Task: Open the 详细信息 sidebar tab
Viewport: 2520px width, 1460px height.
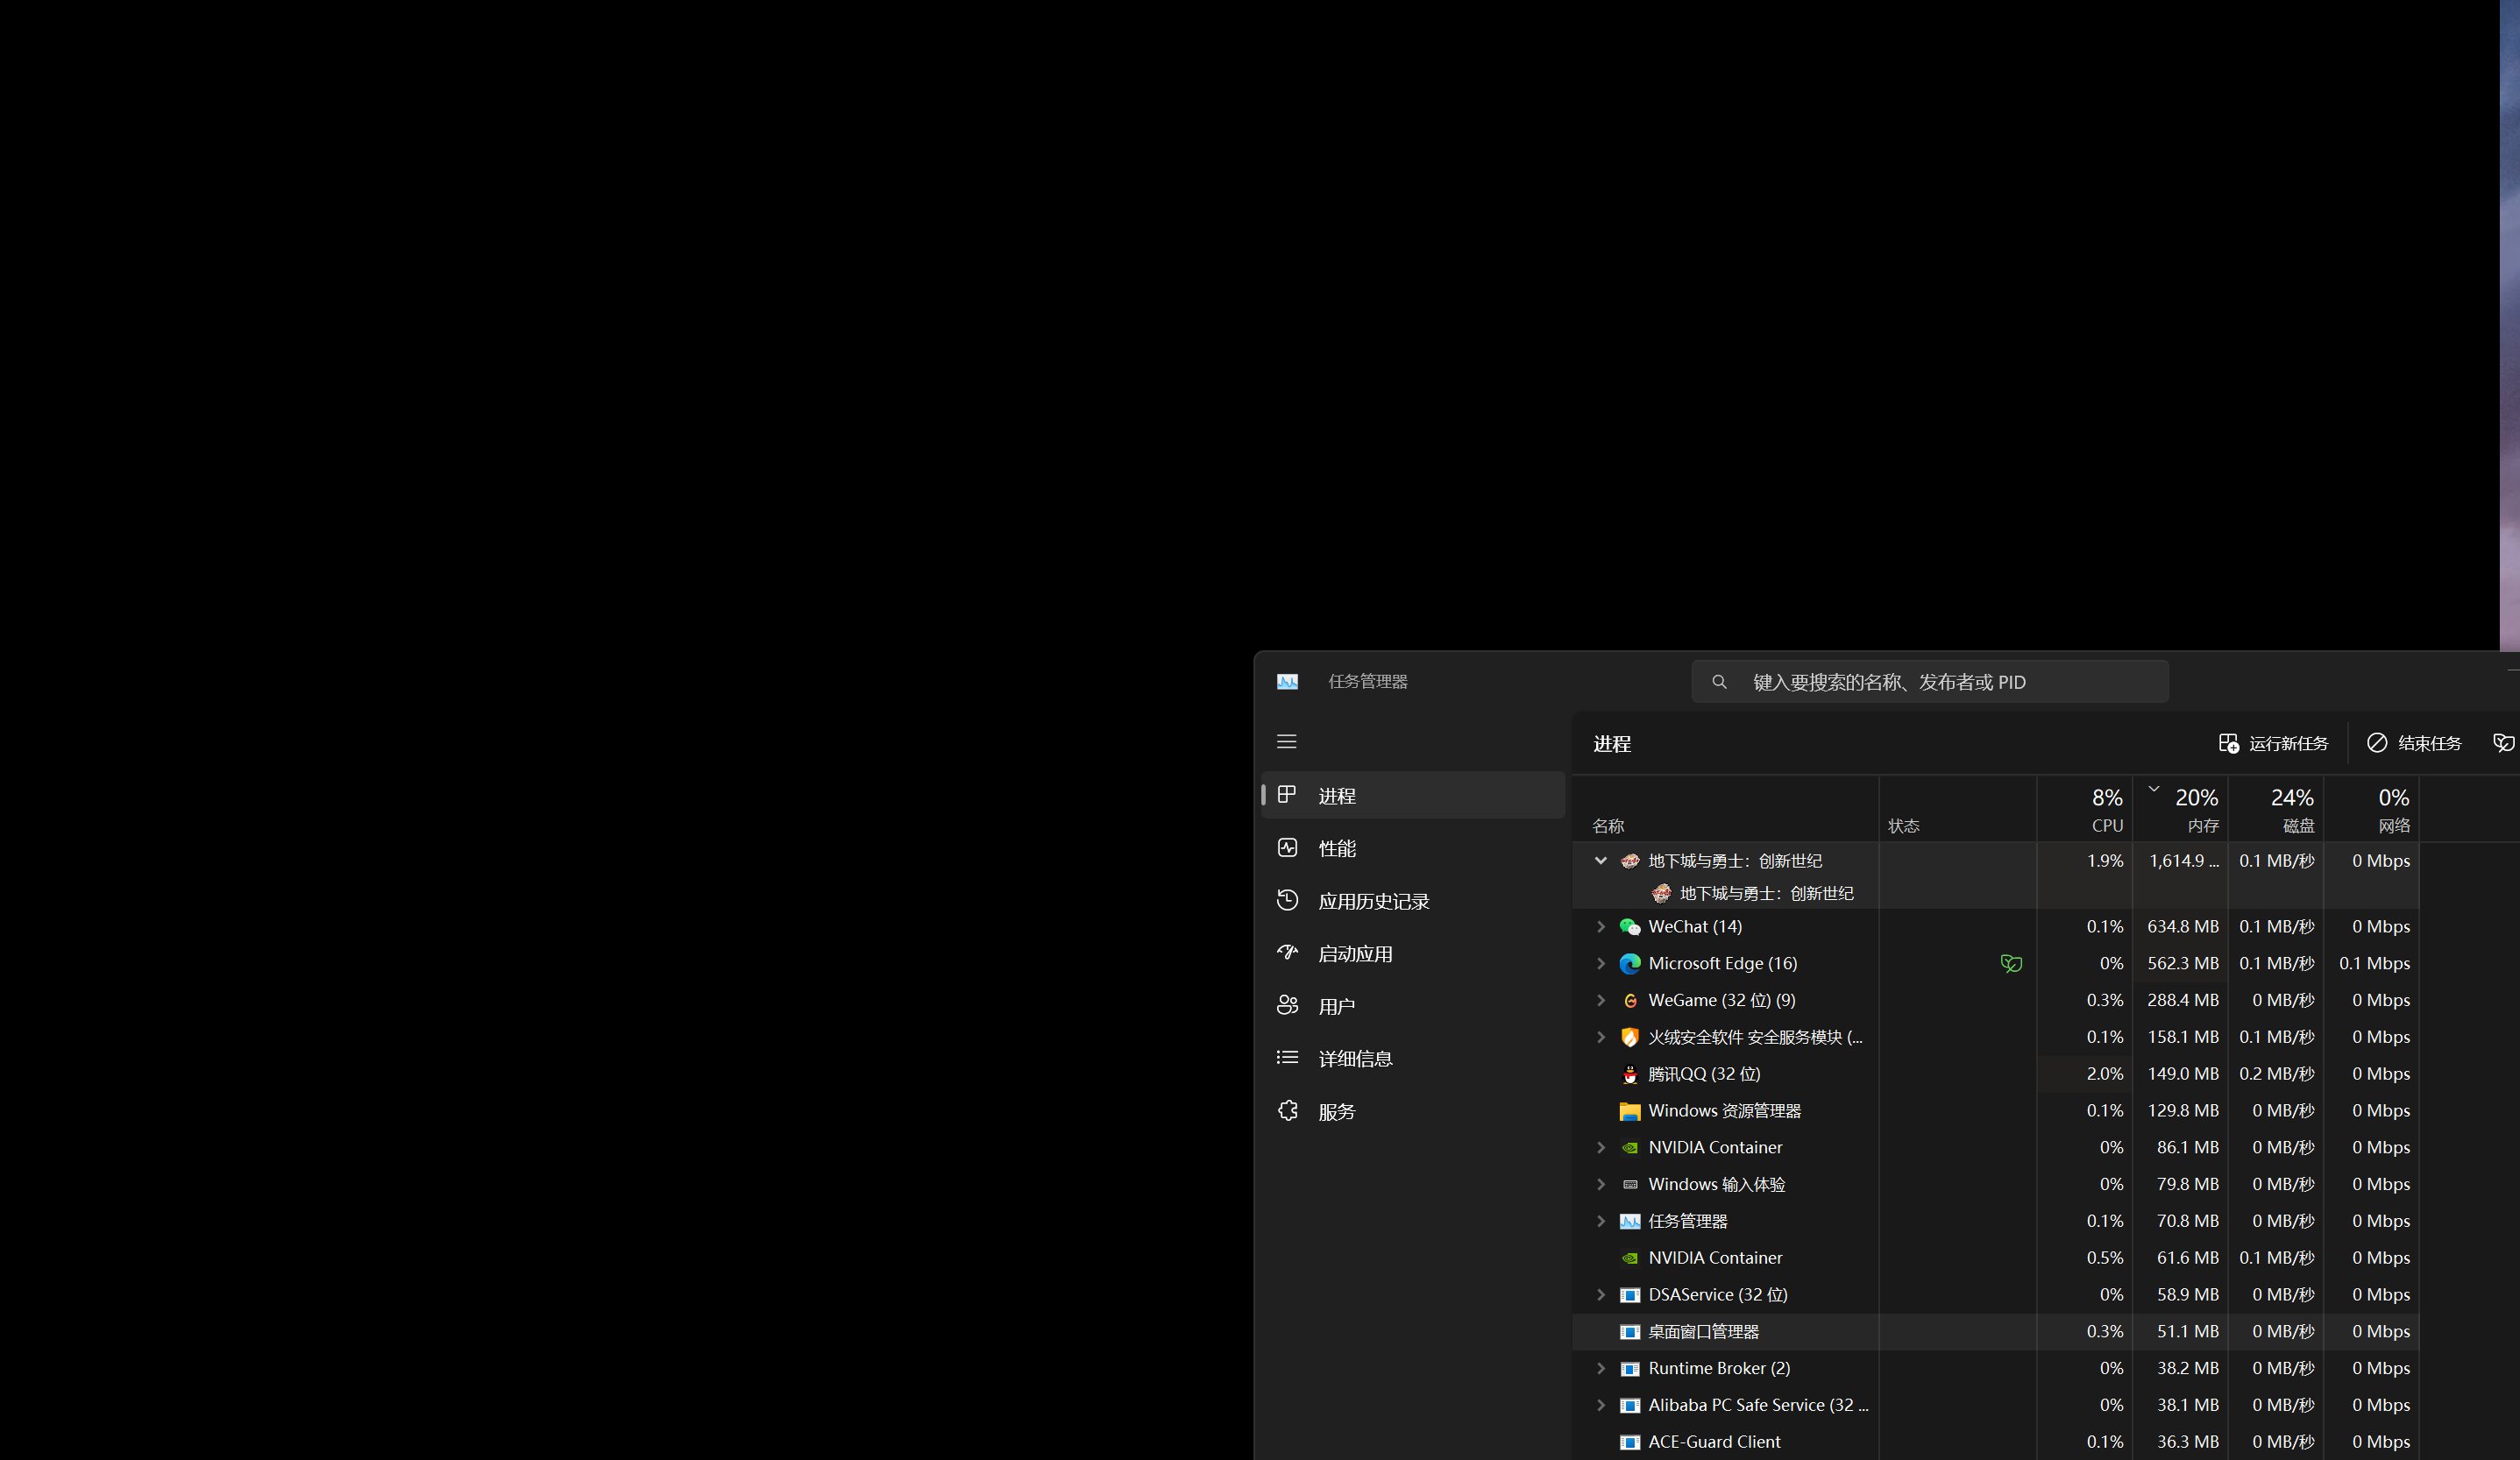Action: (1413, 1058)
